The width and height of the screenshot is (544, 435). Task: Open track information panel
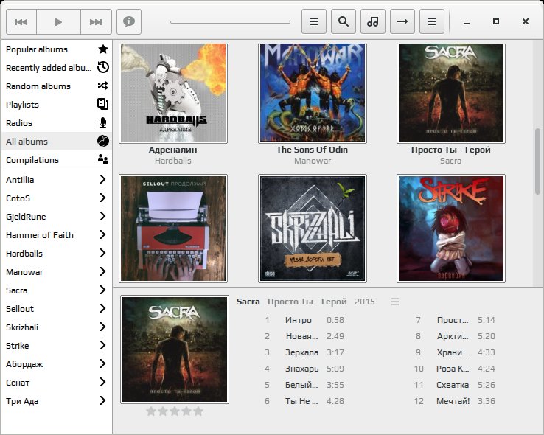(129, 22)
